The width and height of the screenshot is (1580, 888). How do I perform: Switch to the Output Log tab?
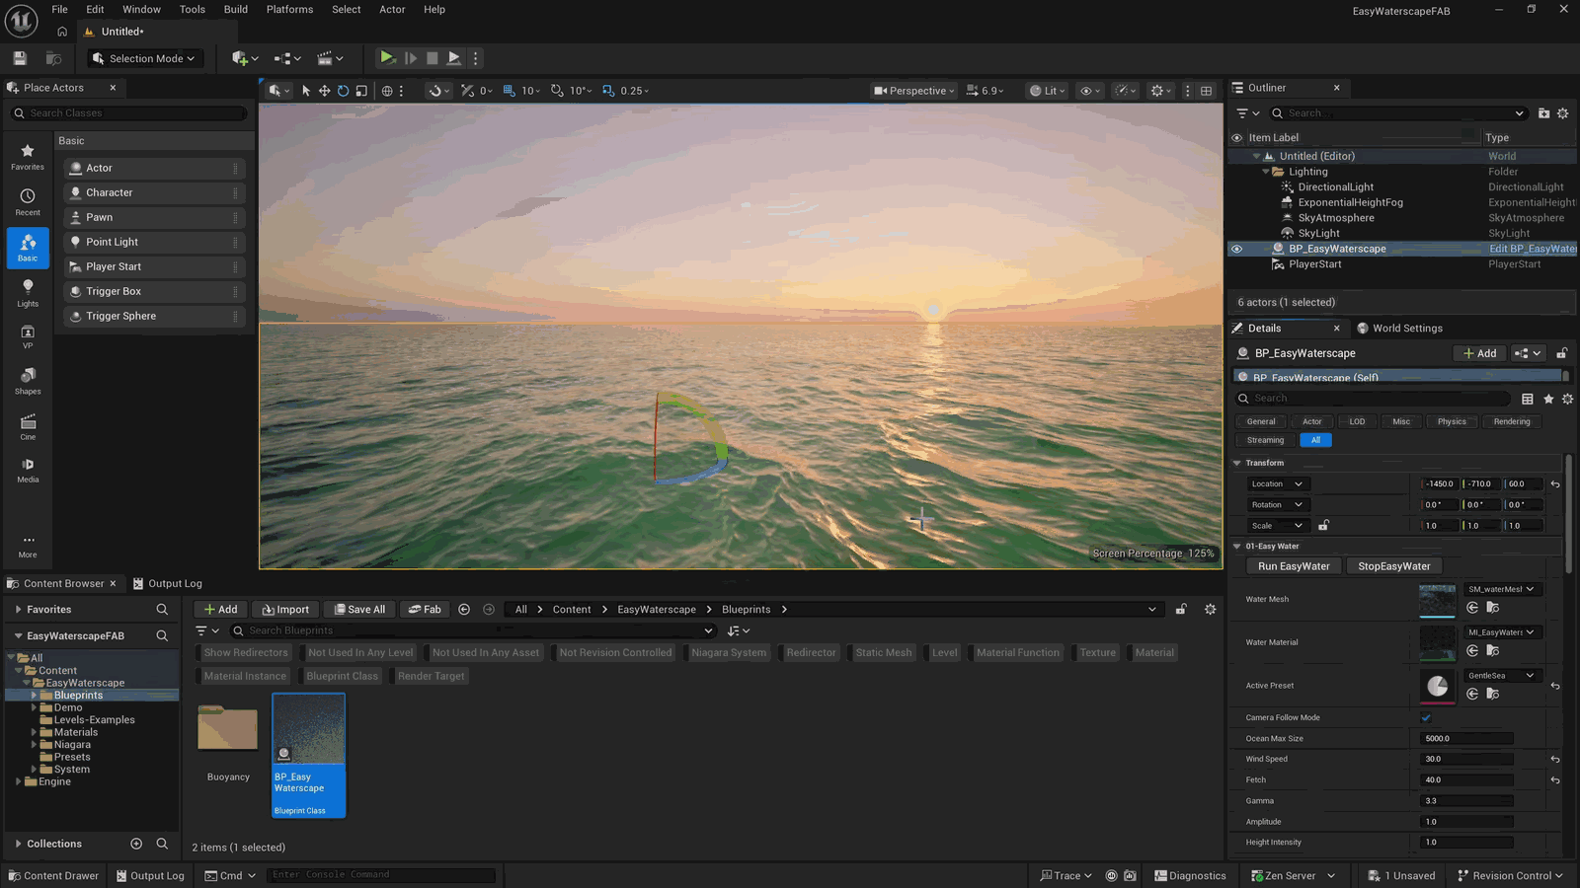click(167, 583)
